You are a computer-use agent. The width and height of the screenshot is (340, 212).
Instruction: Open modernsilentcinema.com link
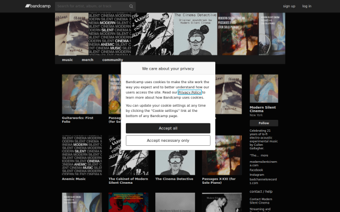click(263, 163)
